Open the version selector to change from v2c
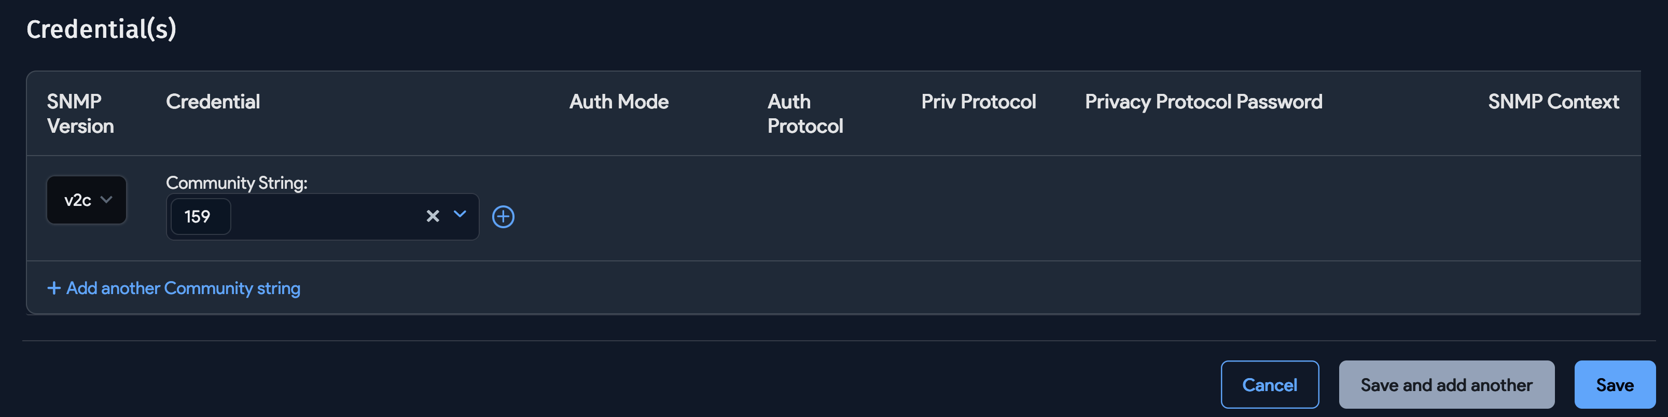This screenshot has height=417, width=1668. click(x=86, y=200)
